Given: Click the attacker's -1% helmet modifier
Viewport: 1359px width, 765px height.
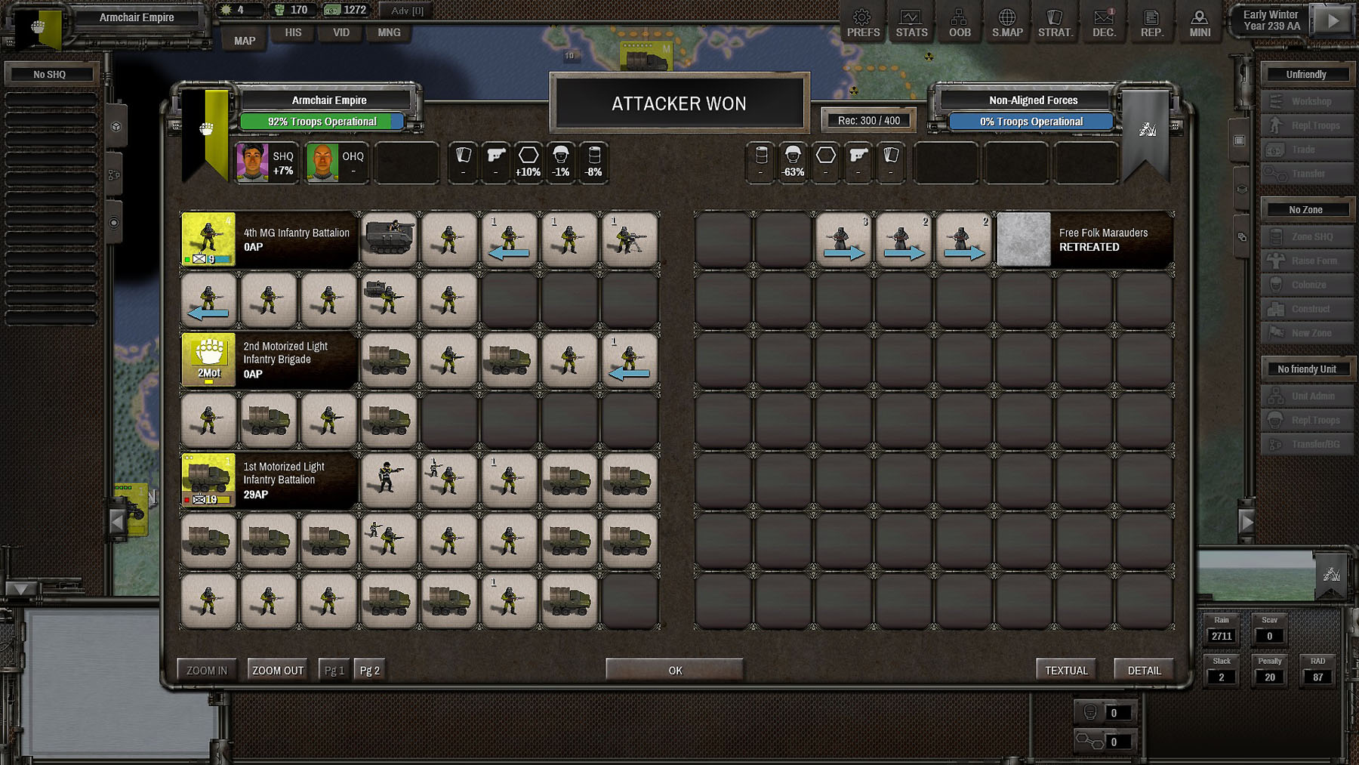Looking at the screenshot, I should coord(561,162).
